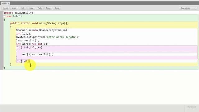Click the 'changed' status indicator
The image size is (199, 112).
coord(191,107)
